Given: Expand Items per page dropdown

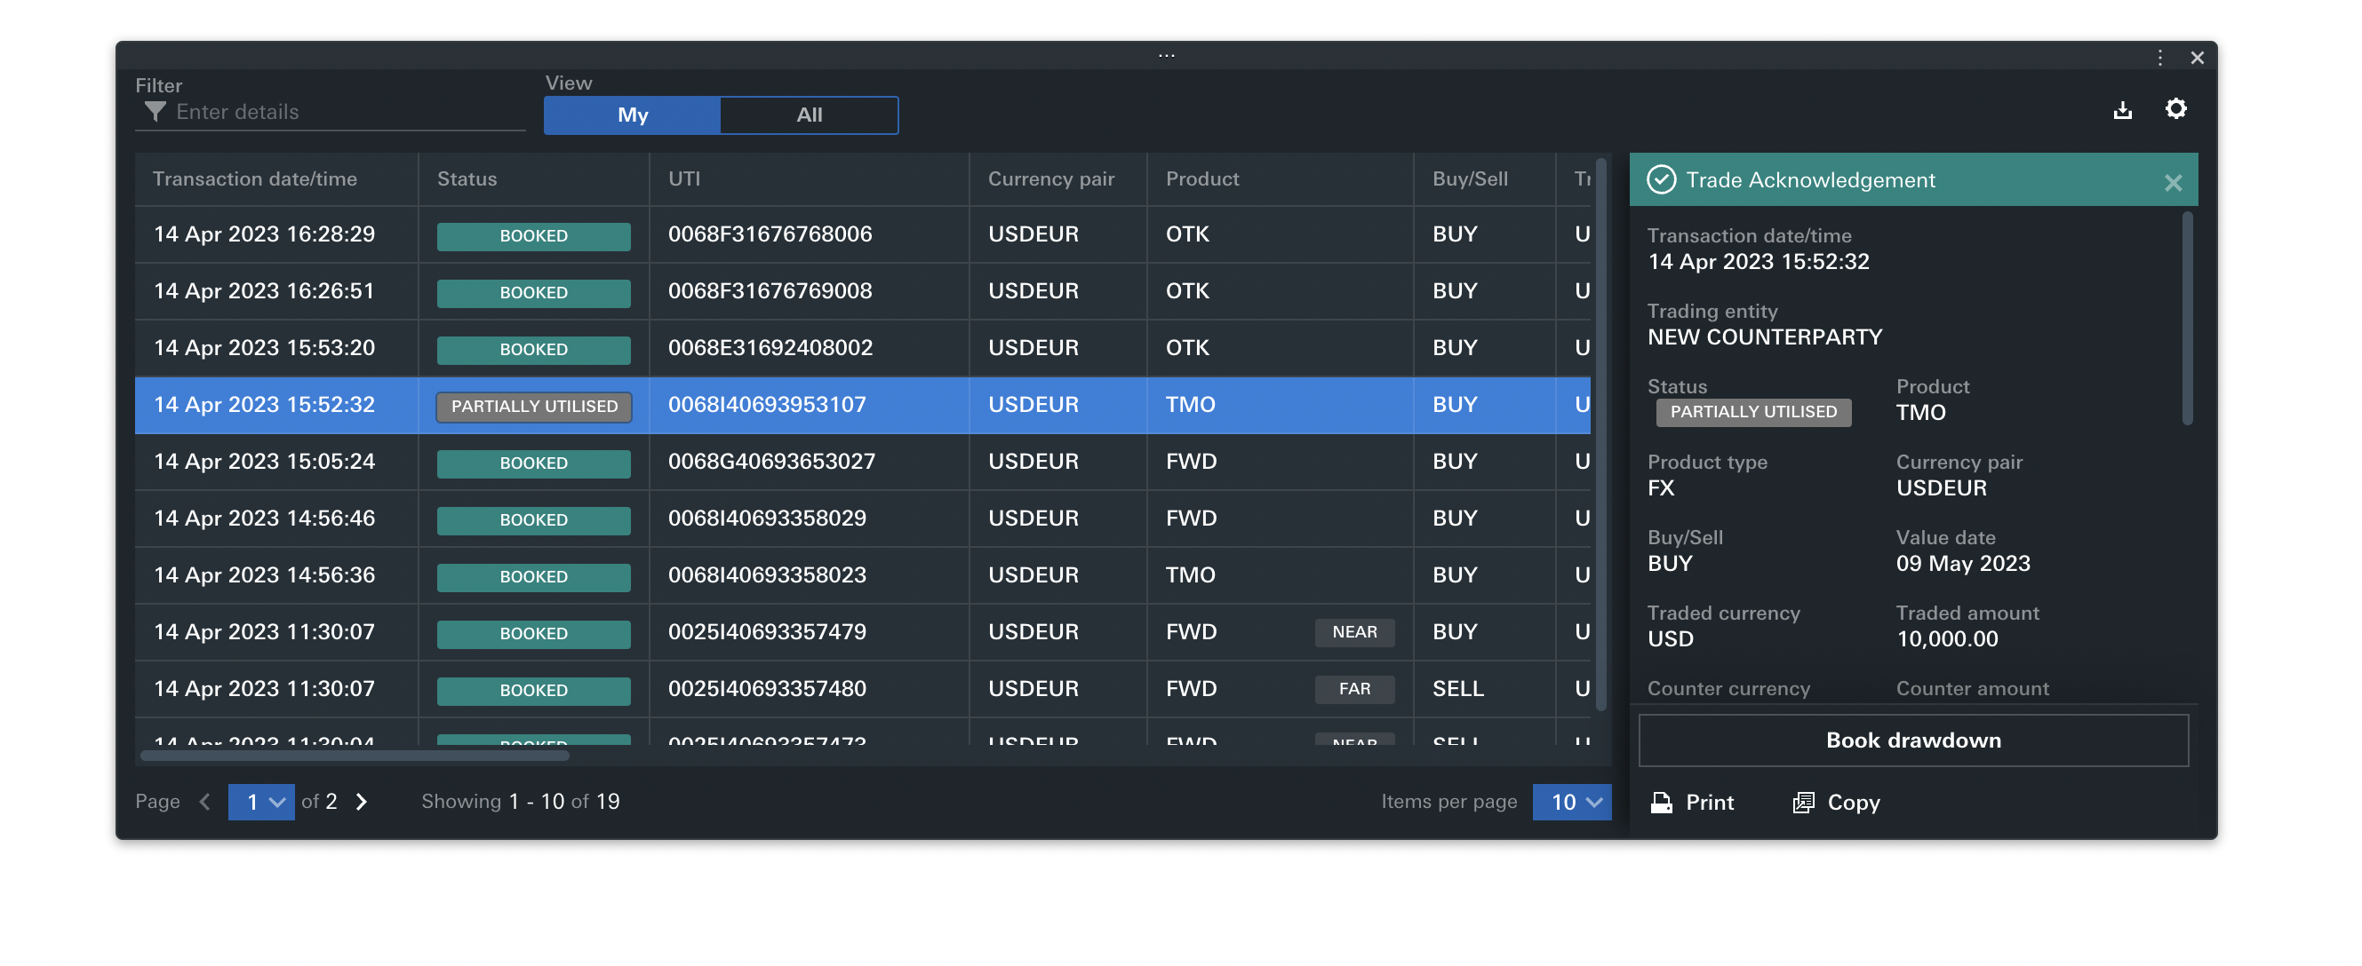Looking at the screenshot, I should [1571, 801].
